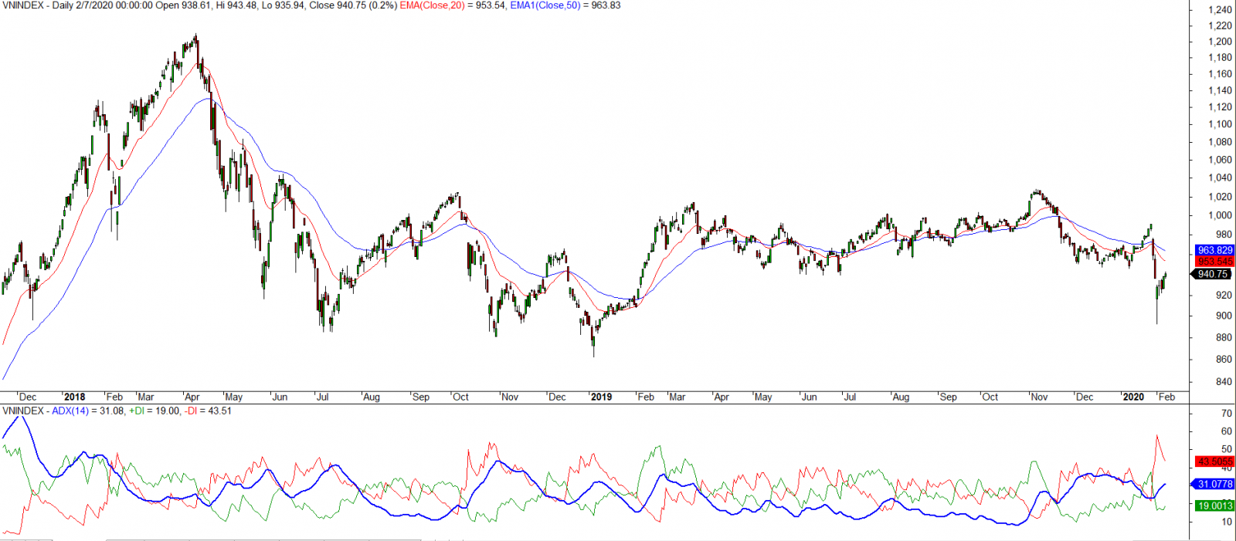
Task: Click the red 953.545 EMA price tag
Action: (x=1214, y=262)
